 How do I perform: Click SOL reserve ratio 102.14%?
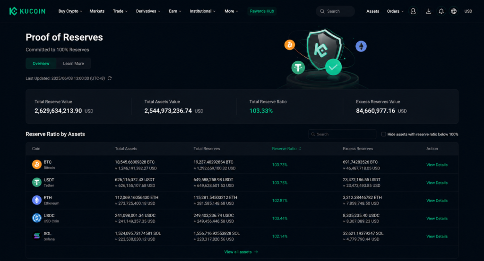[x=280, y=236]
